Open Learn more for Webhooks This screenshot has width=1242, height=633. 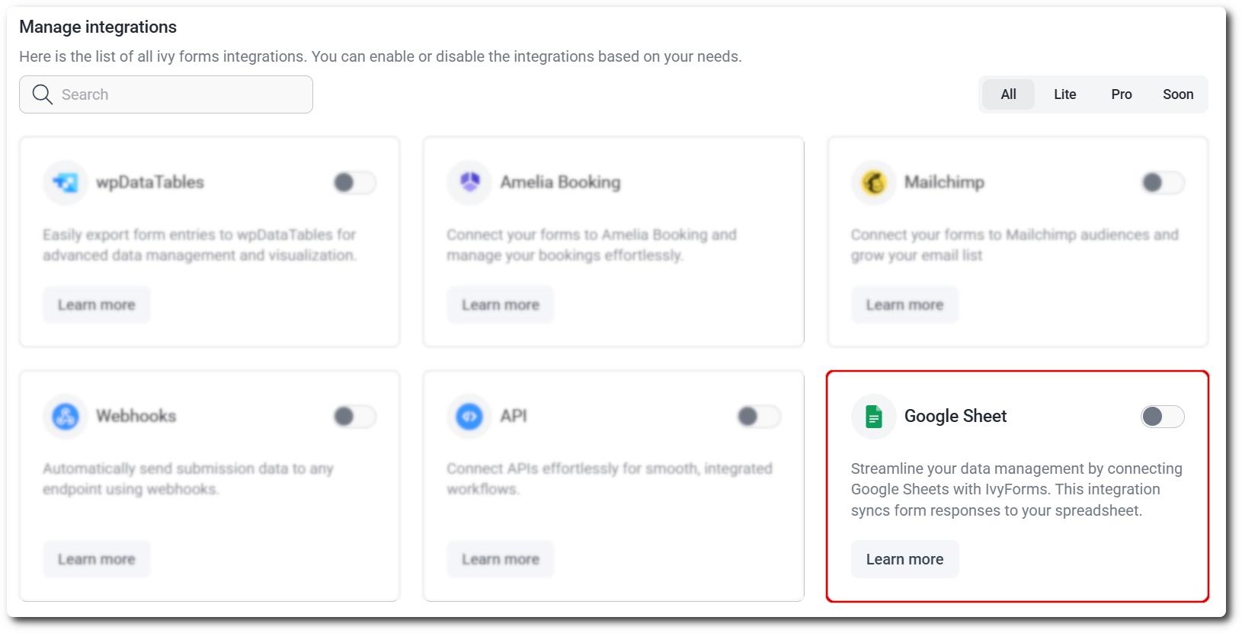click(97, 559)
